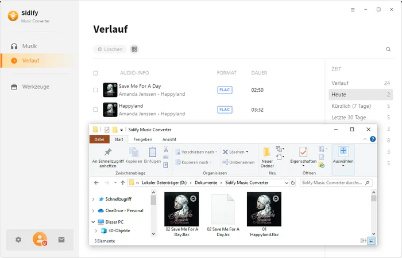The image size is (402, 258).
Task: Tick the Happyland track checkbox
Action: pos(95,110)
